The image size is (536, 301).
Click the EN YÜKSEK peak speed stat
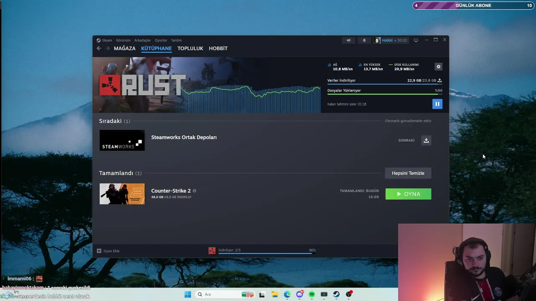371,67
